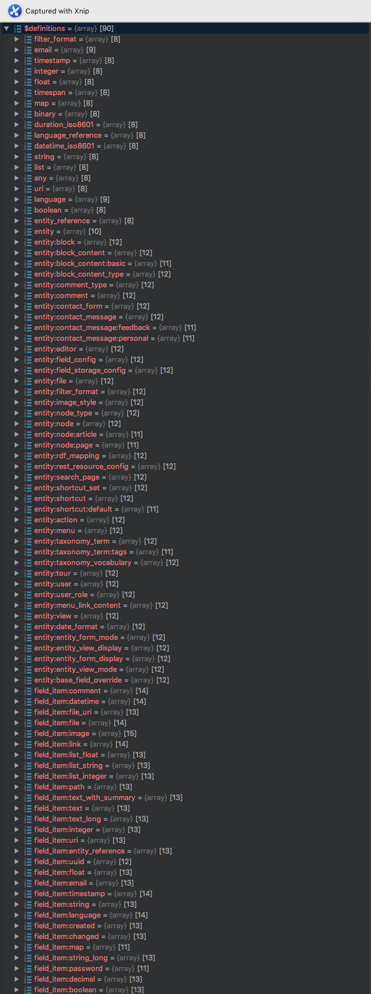This screenshot has width=371, height=994.
Task: Expand the field_item:boolean node
Action: [x=16, y=990]
